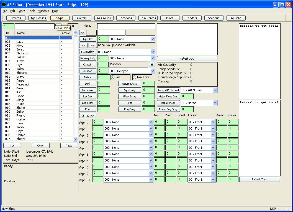Screen dimensions: 293x212
Task: Click the Delay value field
Action: click(104, 77)
